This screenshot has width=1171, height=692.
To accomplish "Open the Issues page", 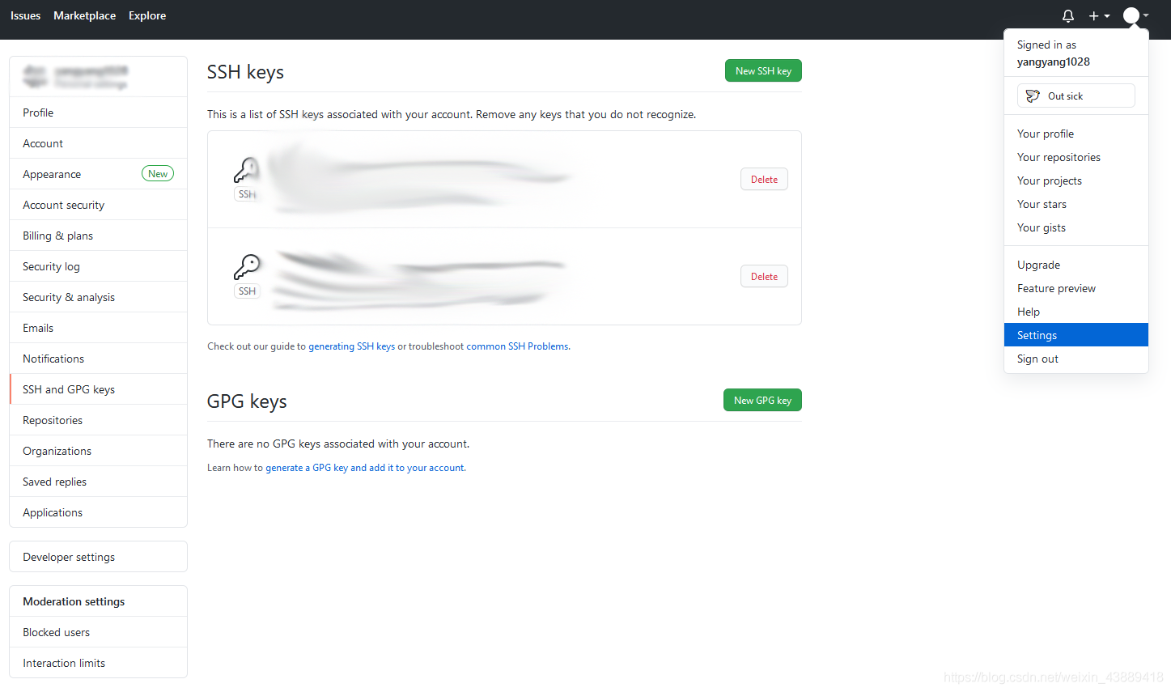I will pyautogui.click(x=25, y=15).
